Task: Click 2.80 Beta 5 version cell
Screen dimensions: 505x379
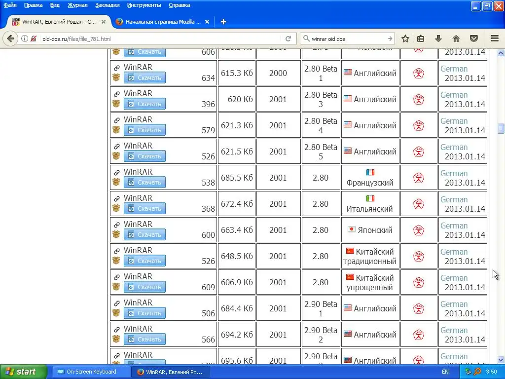Action: [321, 152]
